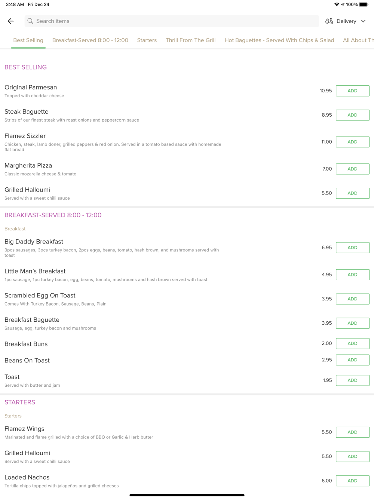Image resolution: width=374 pixels, height=499 pixels.
Task: Tap the back arrow icon
Action: [x=10, y=21]
